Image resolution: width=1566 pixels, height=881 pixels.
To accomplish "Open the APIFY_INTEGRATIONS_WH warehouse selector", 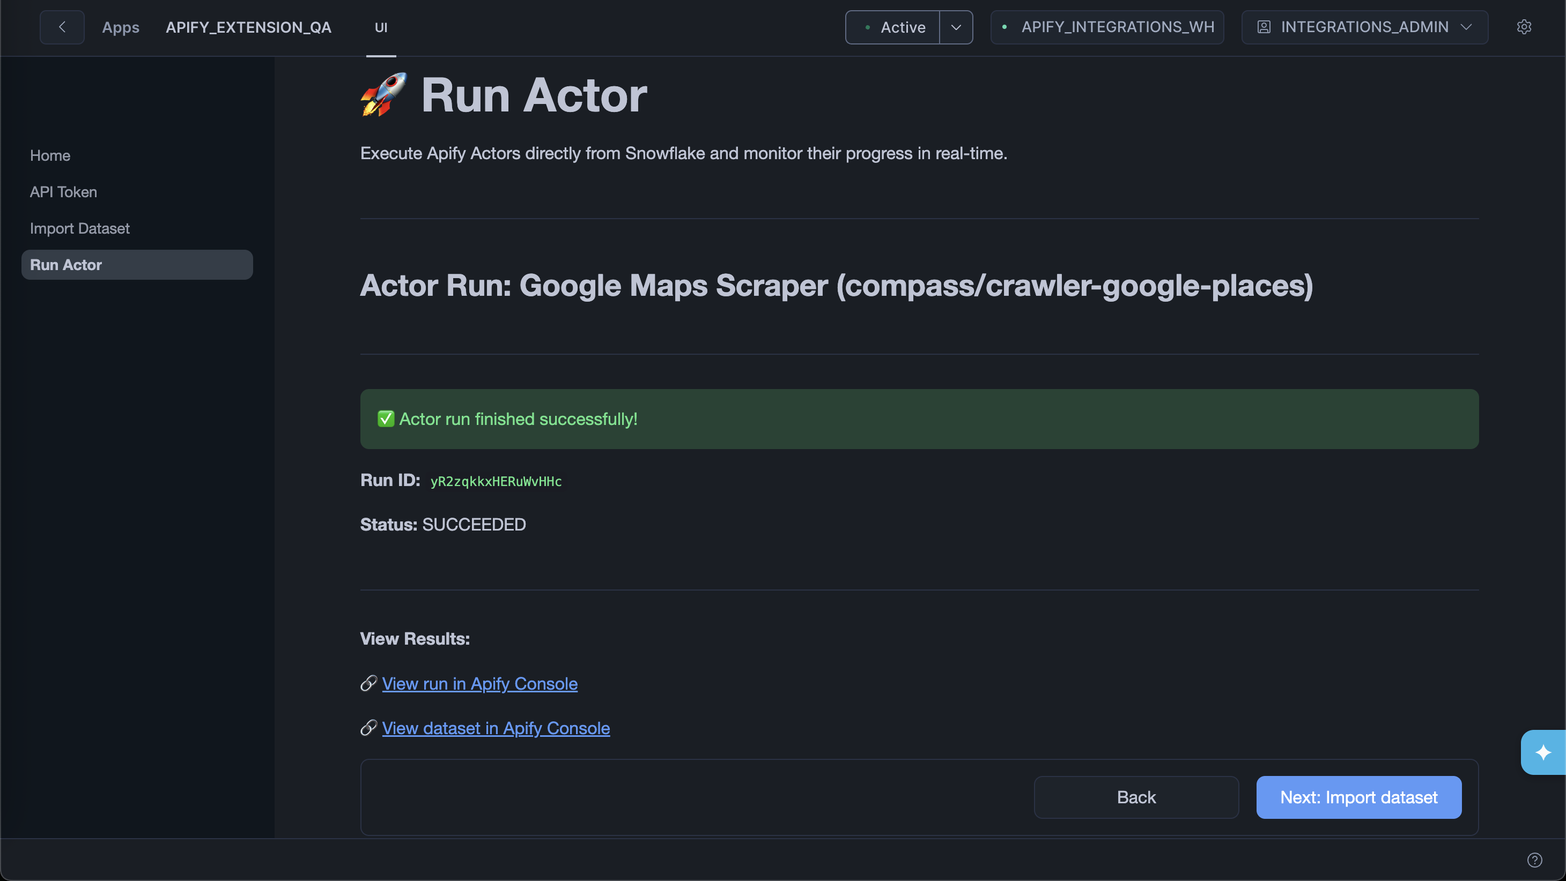I will click(1106, 27).
